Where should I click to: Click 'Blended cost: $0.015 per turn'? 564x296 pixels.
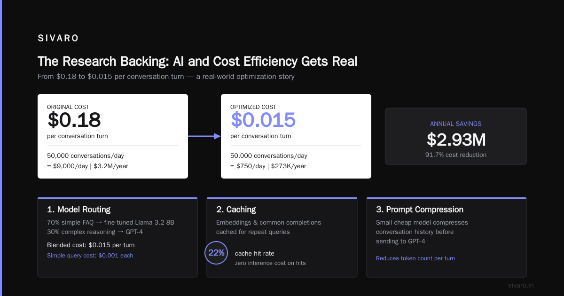coord(91,245)
